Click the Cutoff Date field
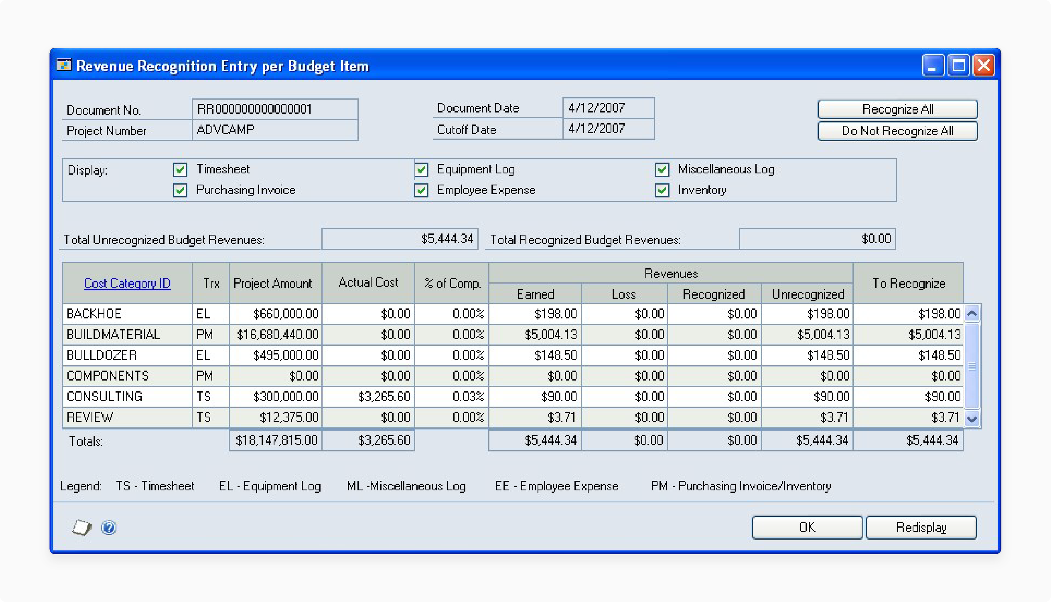 (608, 129)
